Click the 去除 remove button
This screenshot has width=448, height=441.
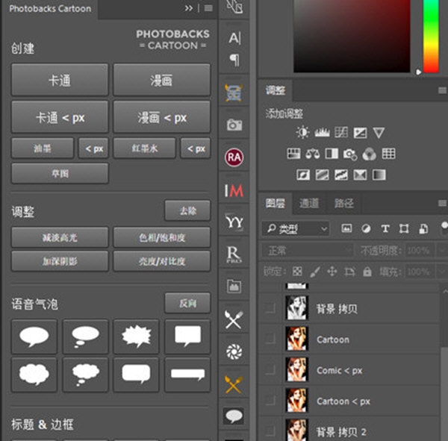tap(187, 211)
